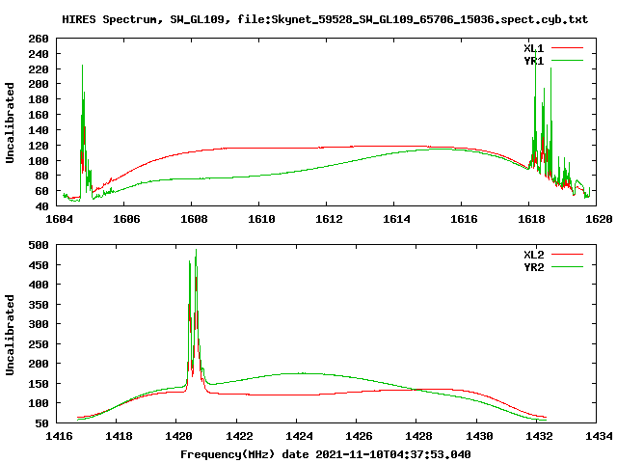The image size is (617, 463).
Task: Click the 50 y-axis tick label
Action: (x=41, y=423)
